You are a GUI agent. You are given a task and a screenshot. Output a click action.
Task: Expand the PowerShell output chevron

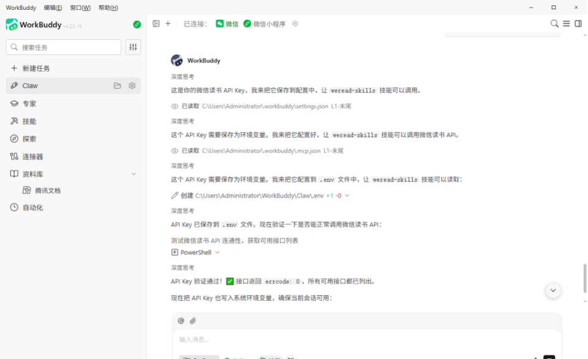pos(217,252)
